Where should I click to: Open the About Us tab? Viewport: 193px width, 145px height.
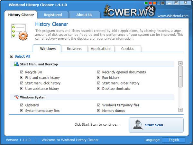tap(84, 15)
